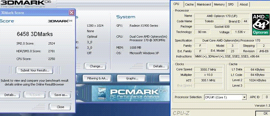
Task: Click the Multiplier value x 10.0
Action: 208,75
